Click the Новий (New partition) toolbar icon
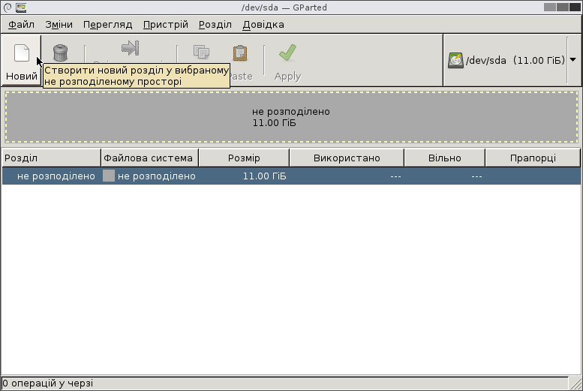This screenshot has height=391, width=583. tap(21, 54)
